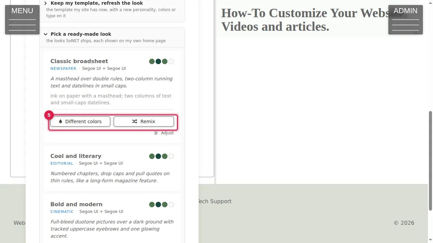Click the shuffle icon in Remix

pyautogui.click(x=135, y=122)
